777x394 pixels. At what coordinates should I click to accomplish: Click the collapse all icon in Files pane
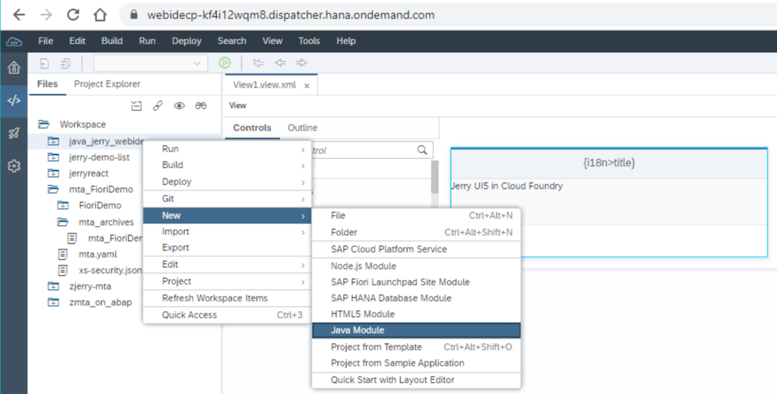coord(136,106)
